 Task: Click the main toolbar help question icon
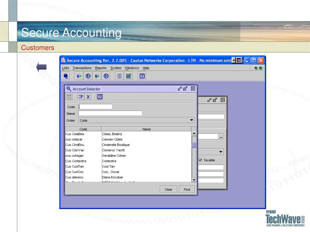[142, 76]
